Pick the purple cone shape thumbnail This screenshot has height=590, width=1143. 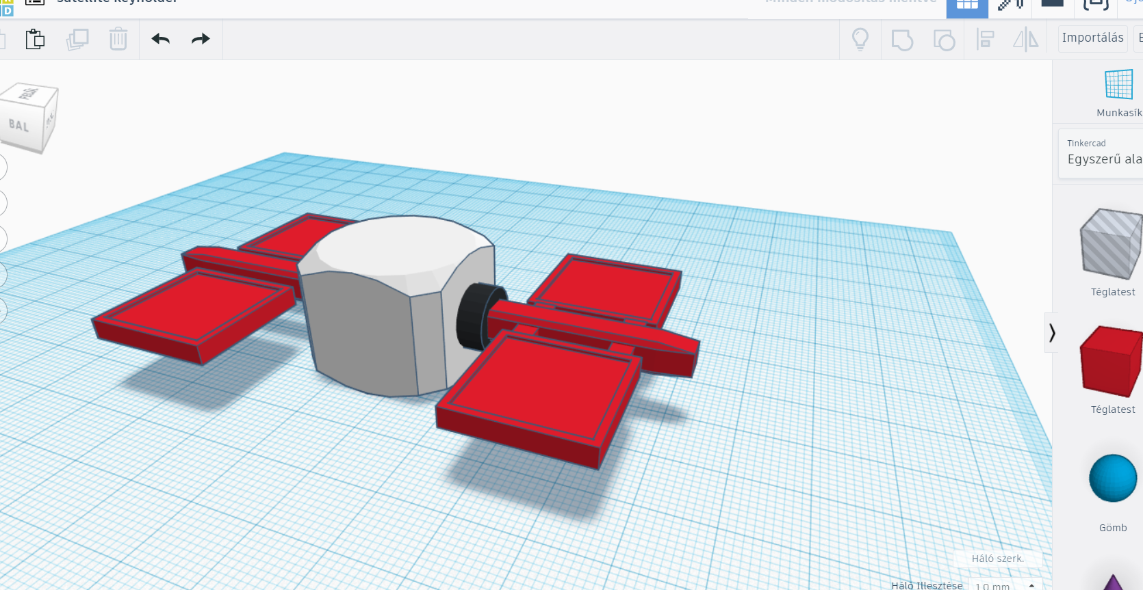[x=1114, y=582]
